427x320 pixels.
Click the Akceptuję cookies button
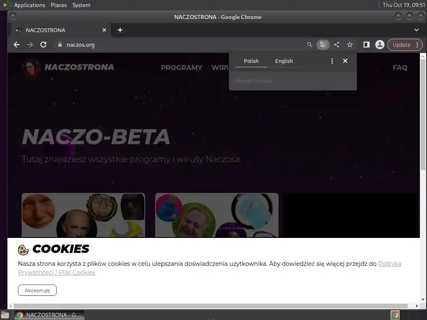37,290
